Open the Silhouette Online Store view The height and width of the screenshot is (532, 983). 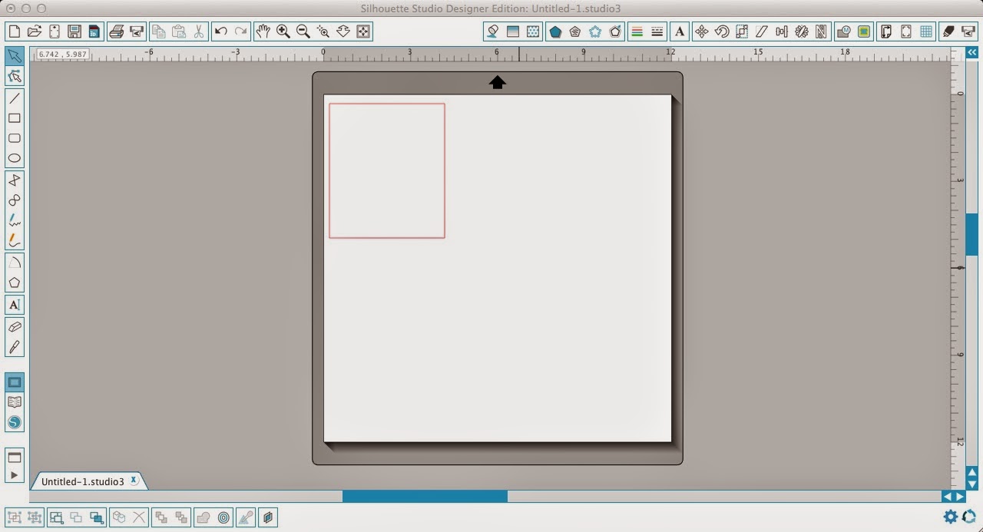click(14, 421)
